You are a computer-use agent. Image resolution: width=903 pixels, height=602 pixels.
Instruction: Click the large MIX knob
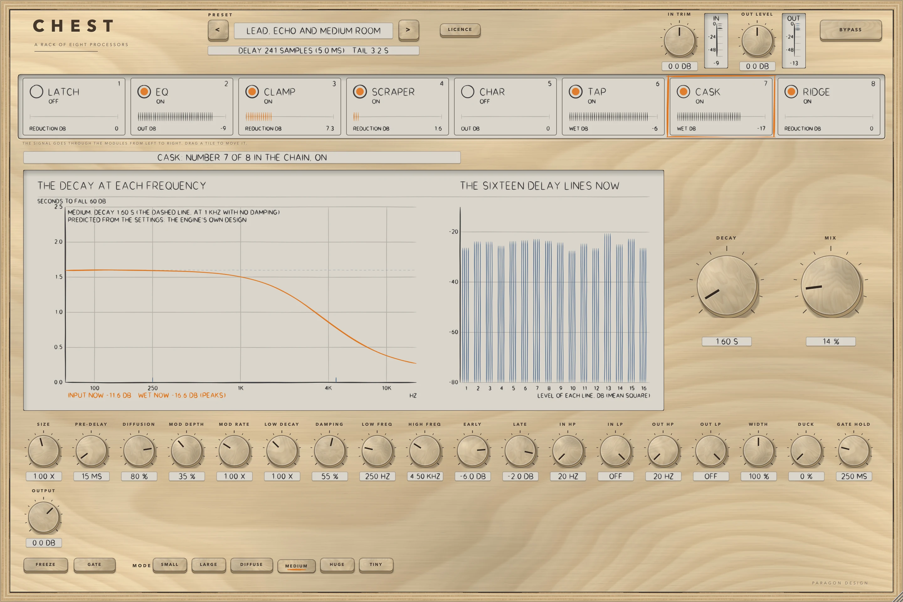831,286
